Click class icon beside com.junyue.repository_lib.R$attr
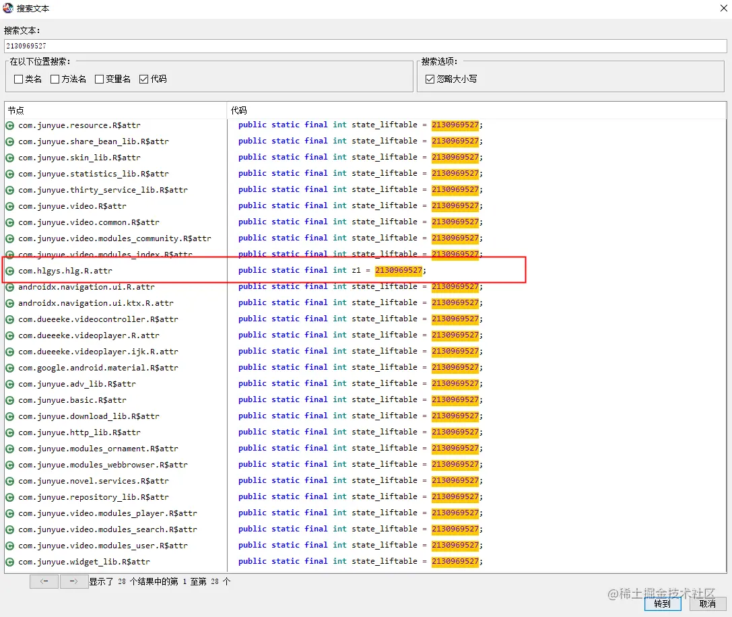 coord(9,497)
